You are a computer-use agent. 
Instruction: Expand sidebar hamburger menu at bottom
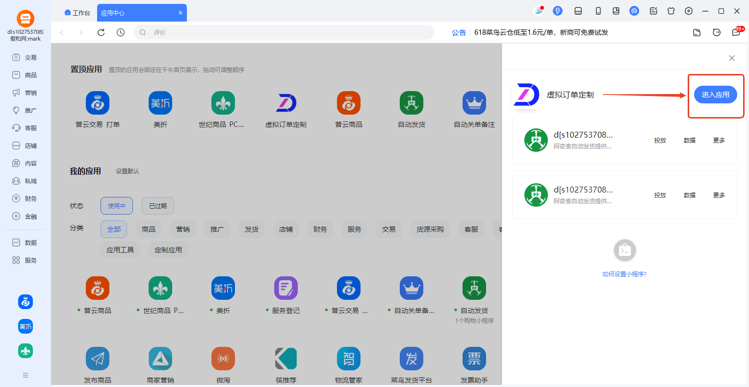pyautogui.click(x=26, y=375)
